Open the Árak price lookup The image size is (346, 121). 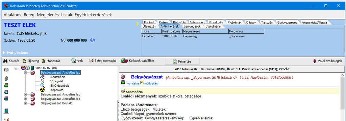point(77,61)
